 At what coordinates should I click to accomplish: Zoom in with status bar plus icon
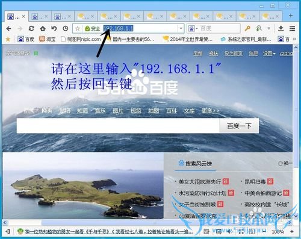[x=292, y=232]
